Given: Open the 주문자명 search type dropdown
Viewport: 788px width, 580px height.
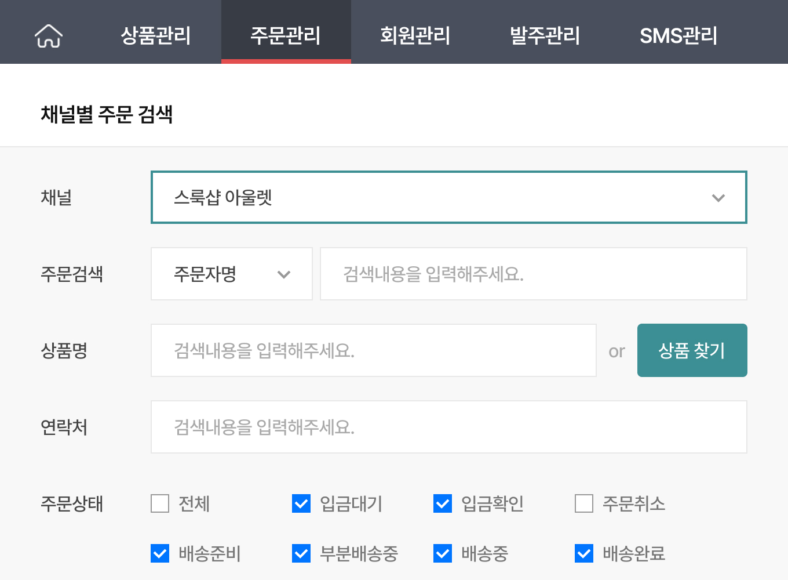Looking at the screenshot, I should tap(231, 274).
